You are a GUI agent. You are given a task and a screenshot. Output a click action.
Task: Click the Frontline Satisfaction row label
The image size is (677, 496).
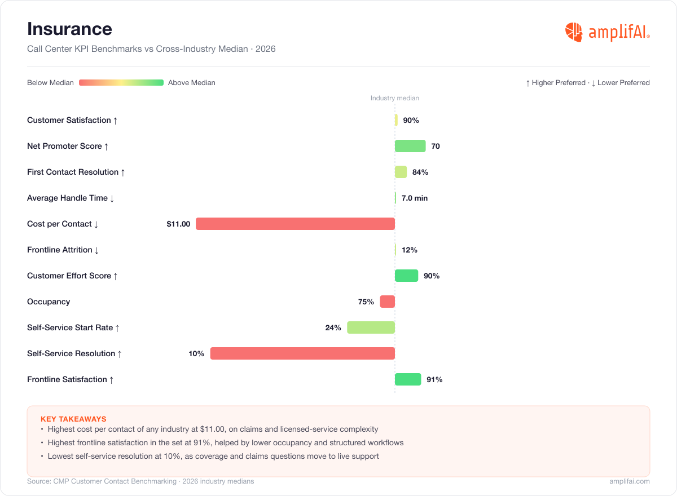tap(71, 379)
